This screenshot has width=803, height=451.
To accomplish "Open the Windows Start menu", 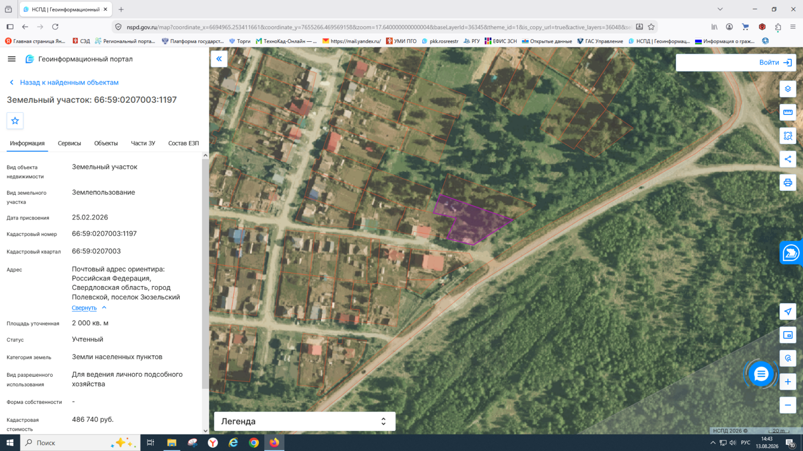I will click(x=10, y=443).
